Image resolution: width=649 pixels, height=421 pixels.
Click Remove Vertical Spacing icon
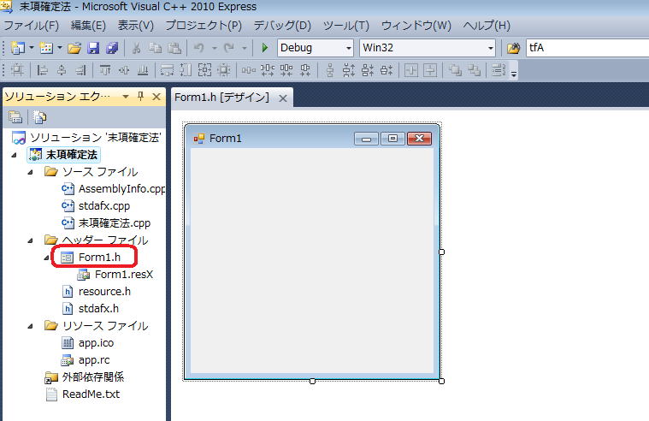click(x=386, y=70)
